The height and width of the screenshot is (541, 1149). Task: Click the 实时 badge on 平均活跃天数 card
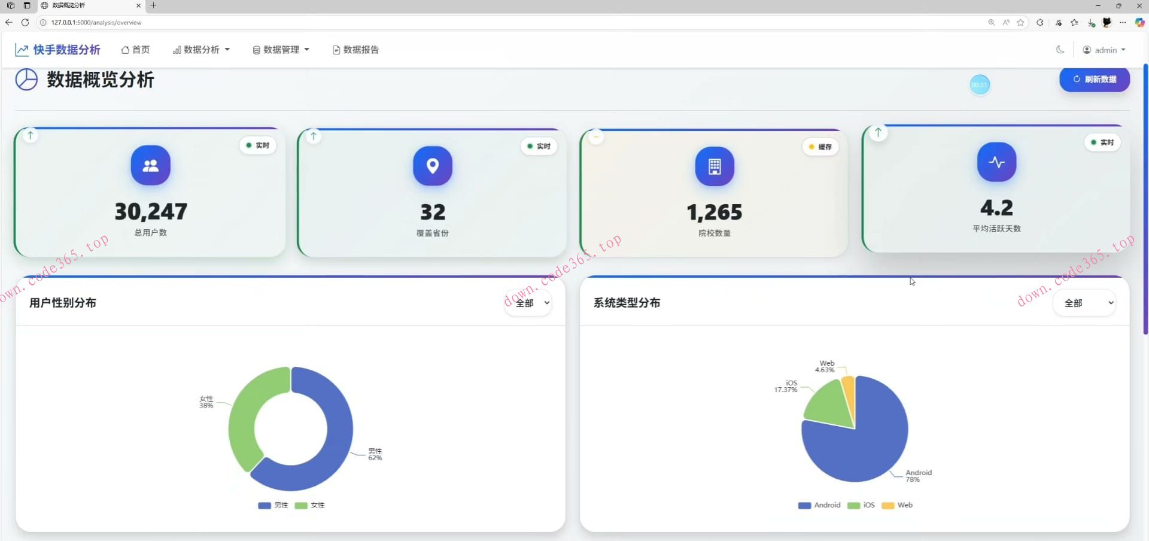pyautogui.click(x=1102, y=142)
